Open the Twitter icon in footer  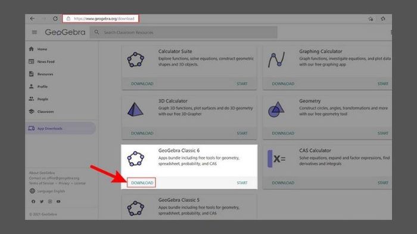click(42, 201)
